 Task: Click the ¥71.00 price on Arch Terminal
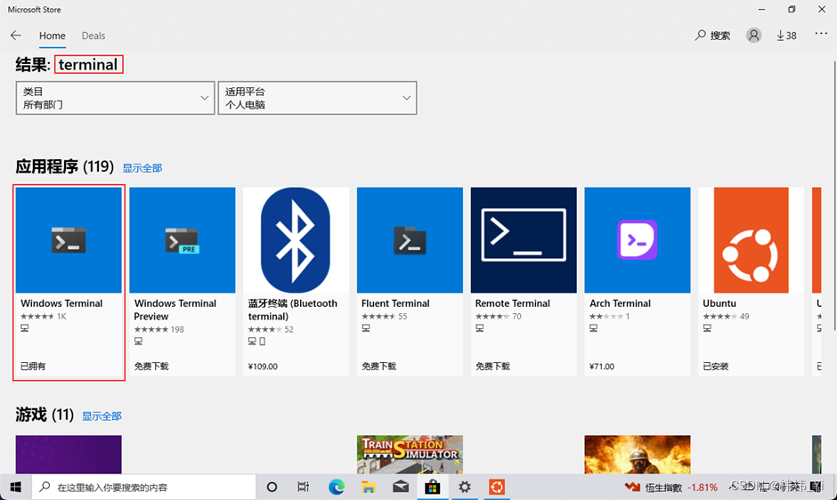602,366
